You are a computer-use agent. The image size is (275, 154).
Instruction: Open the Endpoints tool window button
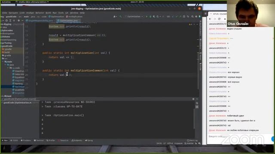point(77,141)
